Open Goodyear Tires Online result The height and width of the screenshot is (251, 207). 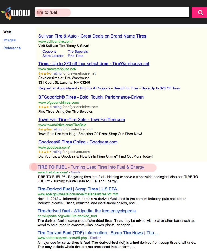tap(78, 142)
